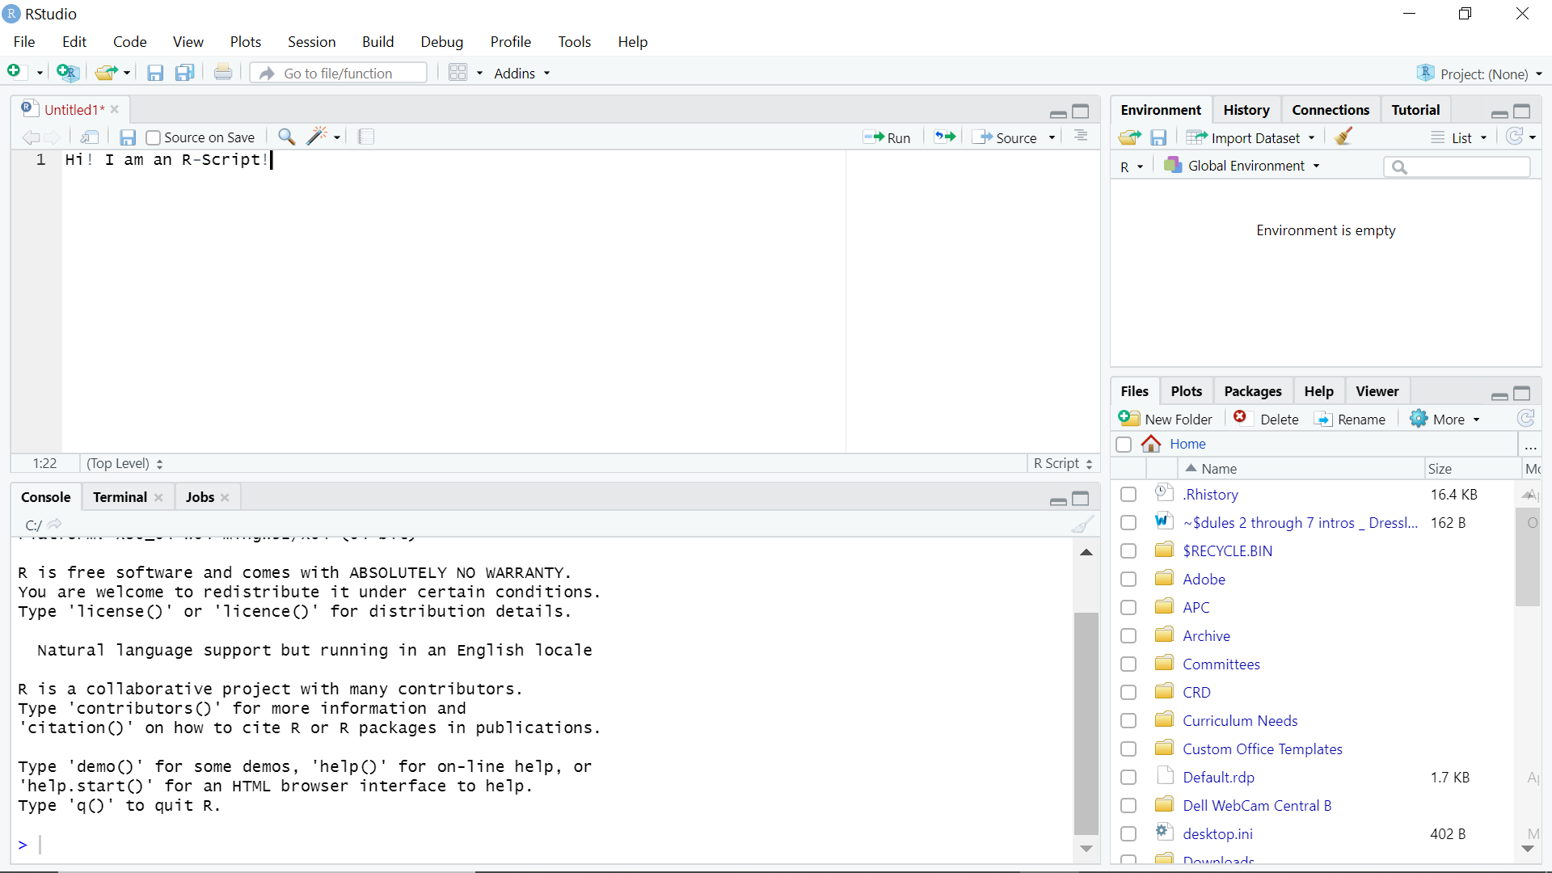
Task: Click the code diagnostics icon in toolbar
Action: click(317, 137)
